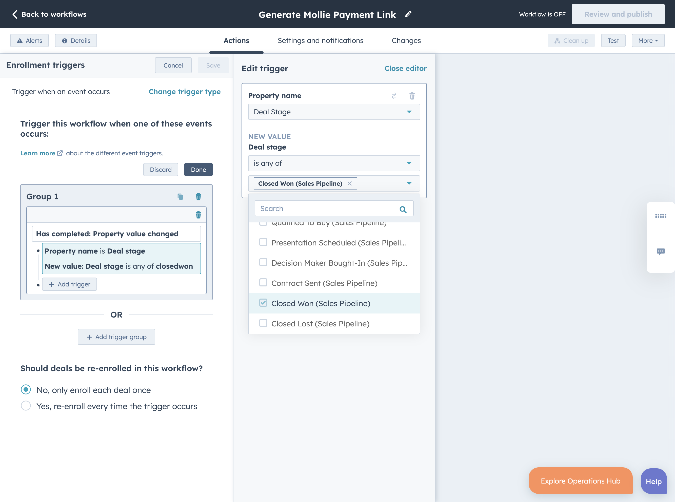
Task: Click Change trigger type link
Action: [x=185, y=92]
